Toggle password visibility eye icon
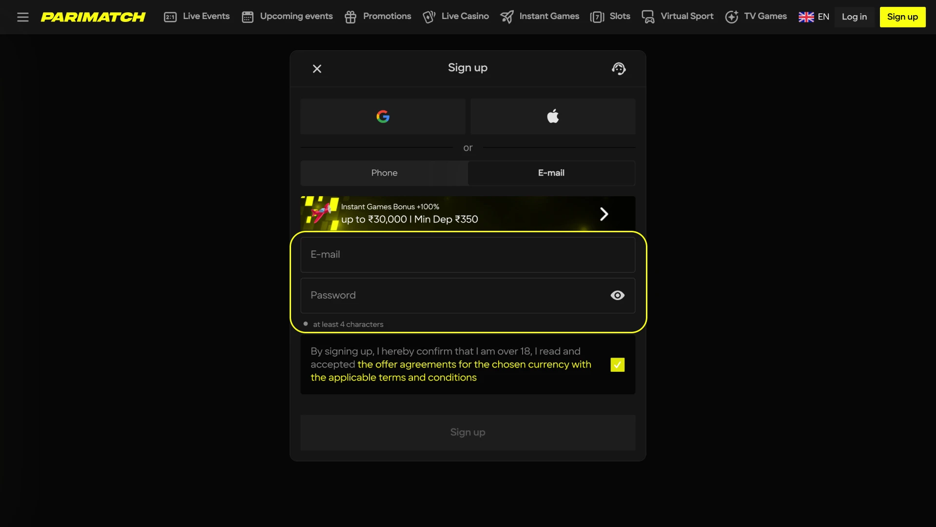936x527 pixels. 617,296
